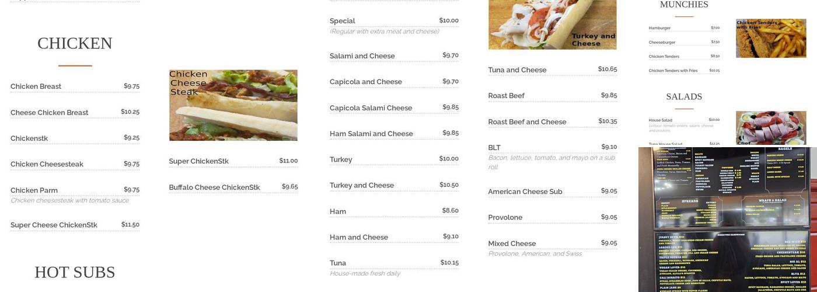Select the Chicken Breast menu item
Screen dimensions: 817x292
[36, 86]
